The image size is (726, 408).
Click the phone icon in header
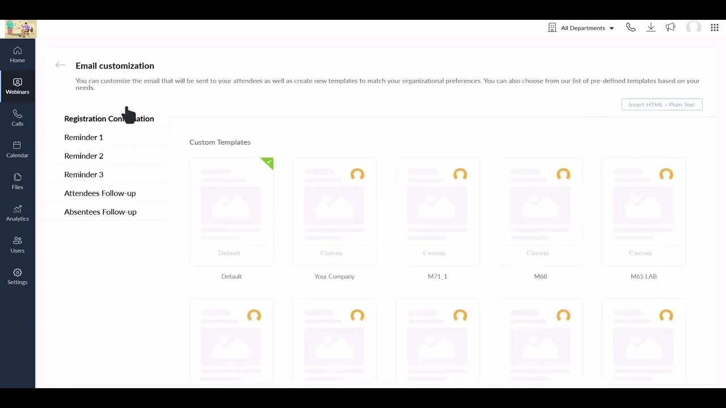click(631, 27)
